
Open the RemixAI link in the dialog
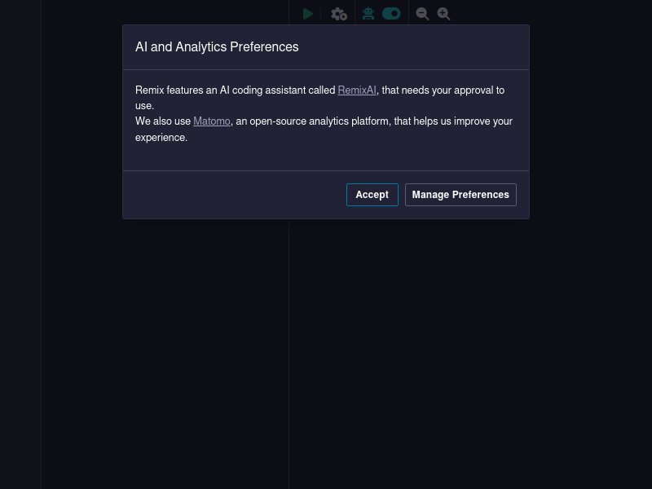tap(357, 90)
